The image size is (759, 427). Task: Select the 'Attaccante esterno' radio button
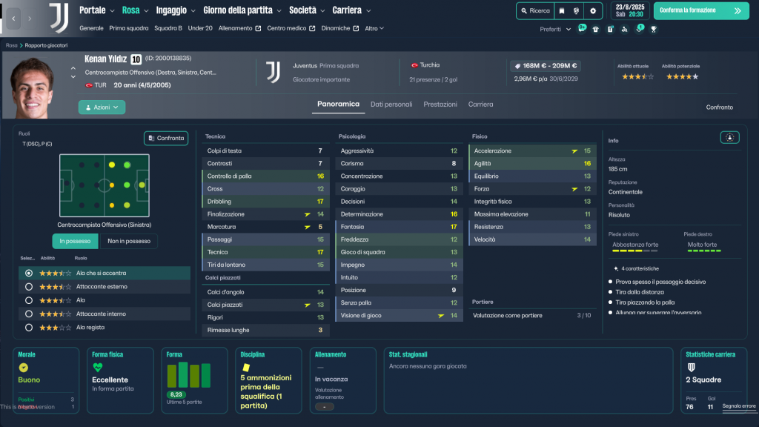pyautogui.click(x=29, y=287)
